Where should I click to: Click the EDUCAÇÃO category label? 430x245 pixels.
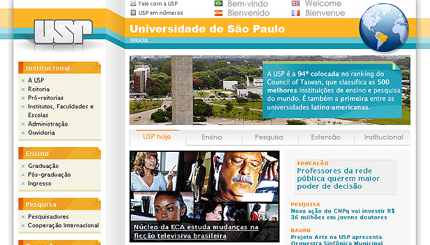click(x=313, y=164)
